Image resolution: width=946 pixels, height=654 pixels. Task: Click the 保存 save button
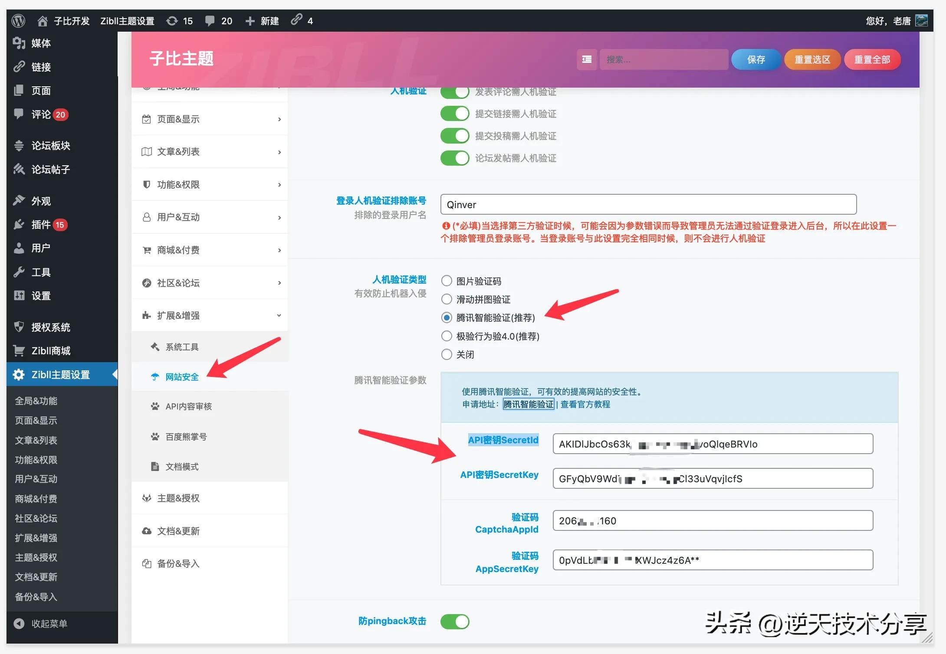[756, 59]
